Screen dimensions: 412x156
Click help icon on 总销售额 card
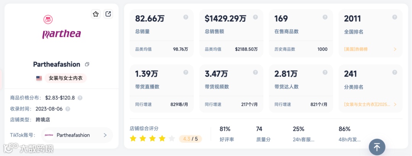(x=255, y=17)
